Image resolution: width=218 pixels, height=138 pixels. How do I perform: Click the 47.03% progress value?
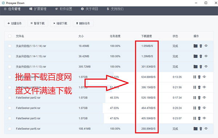tap(114, 108)
